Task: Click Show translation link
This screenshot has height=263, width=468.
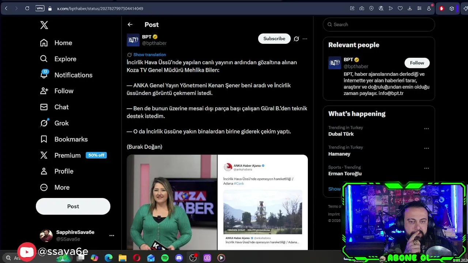Action: pos(150,55)
